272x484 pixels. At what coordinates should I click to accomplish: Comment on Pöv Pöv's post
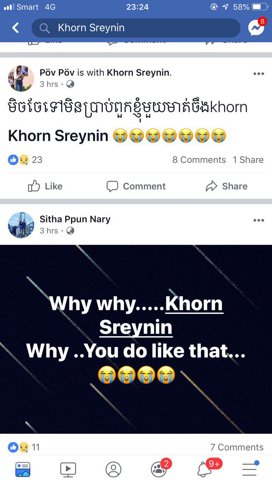pyautogui.click(x=136, y=186)
